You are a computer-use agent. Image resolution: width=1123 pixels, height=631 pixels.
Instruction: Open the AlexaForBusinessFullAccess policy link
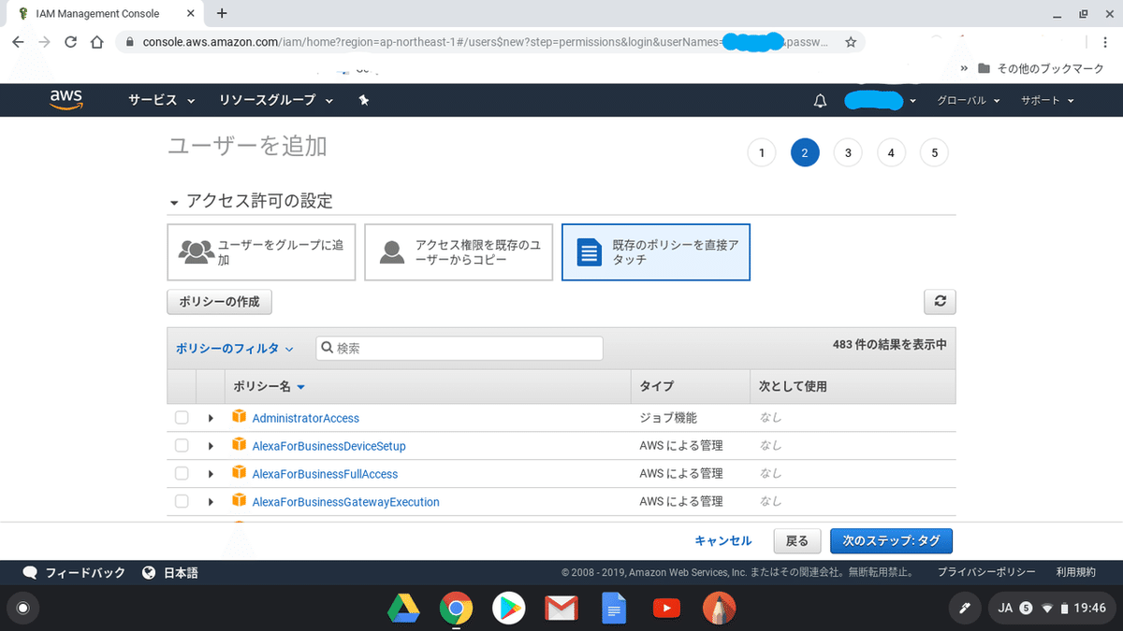click(326, 474)
